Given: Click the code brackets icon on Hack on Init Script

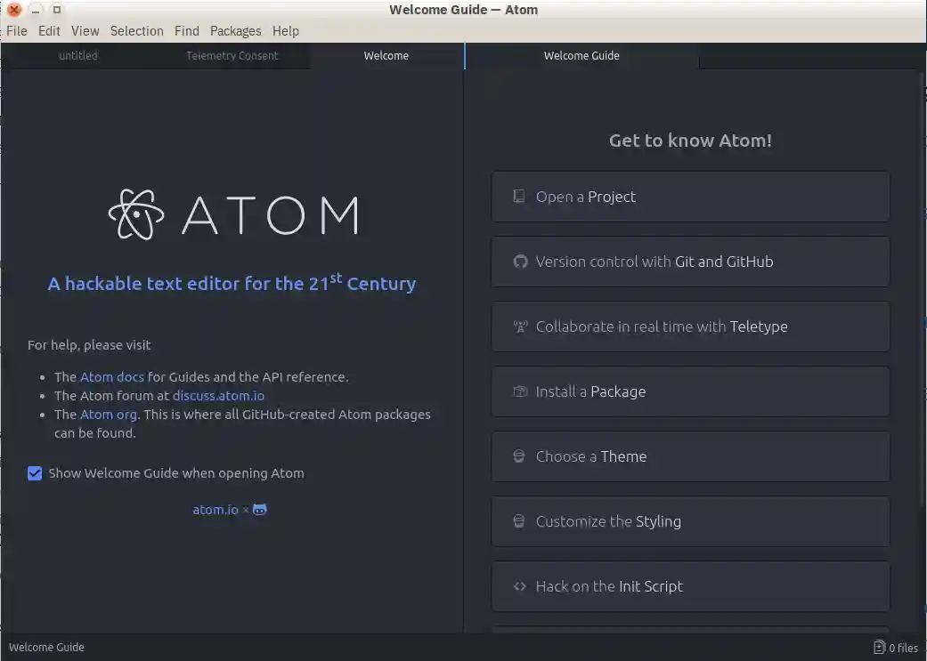Looking at the screenshot, I should (519, 586).
